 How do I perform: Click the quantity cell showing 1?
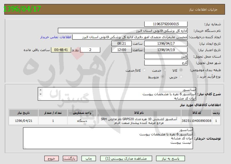pos(53,121)
